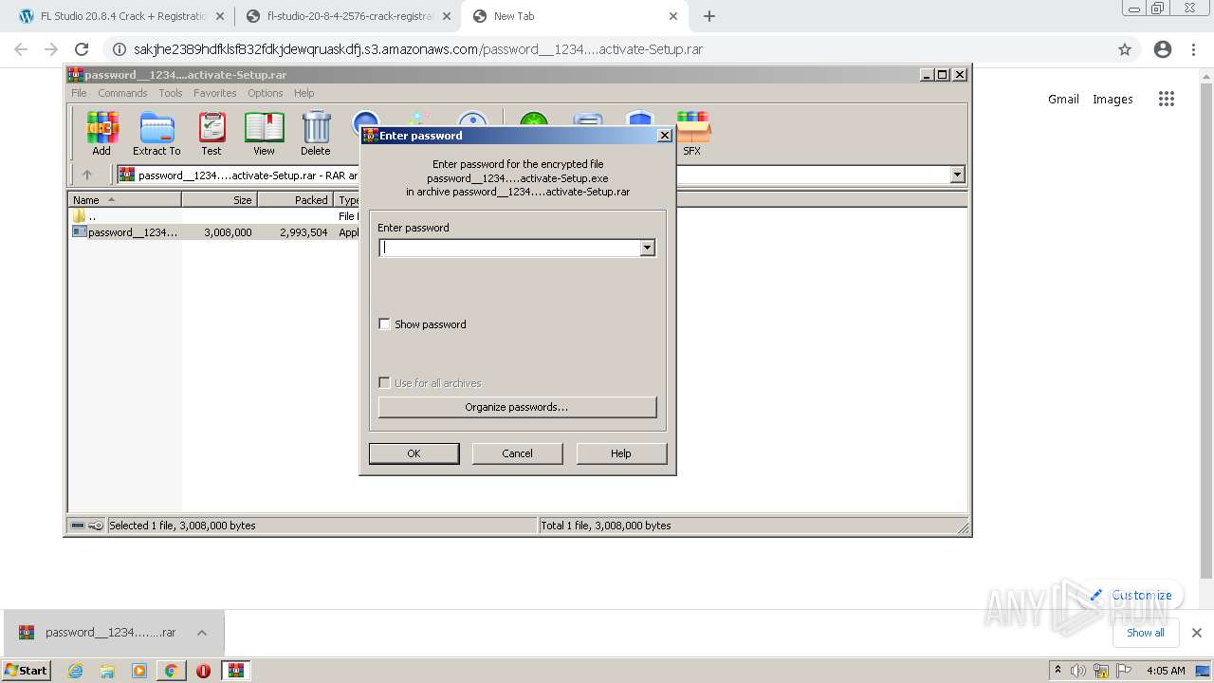Open the Commands menu
Image resolution: width=1214 pixels, height=683 pixels.
pos(122,93)
